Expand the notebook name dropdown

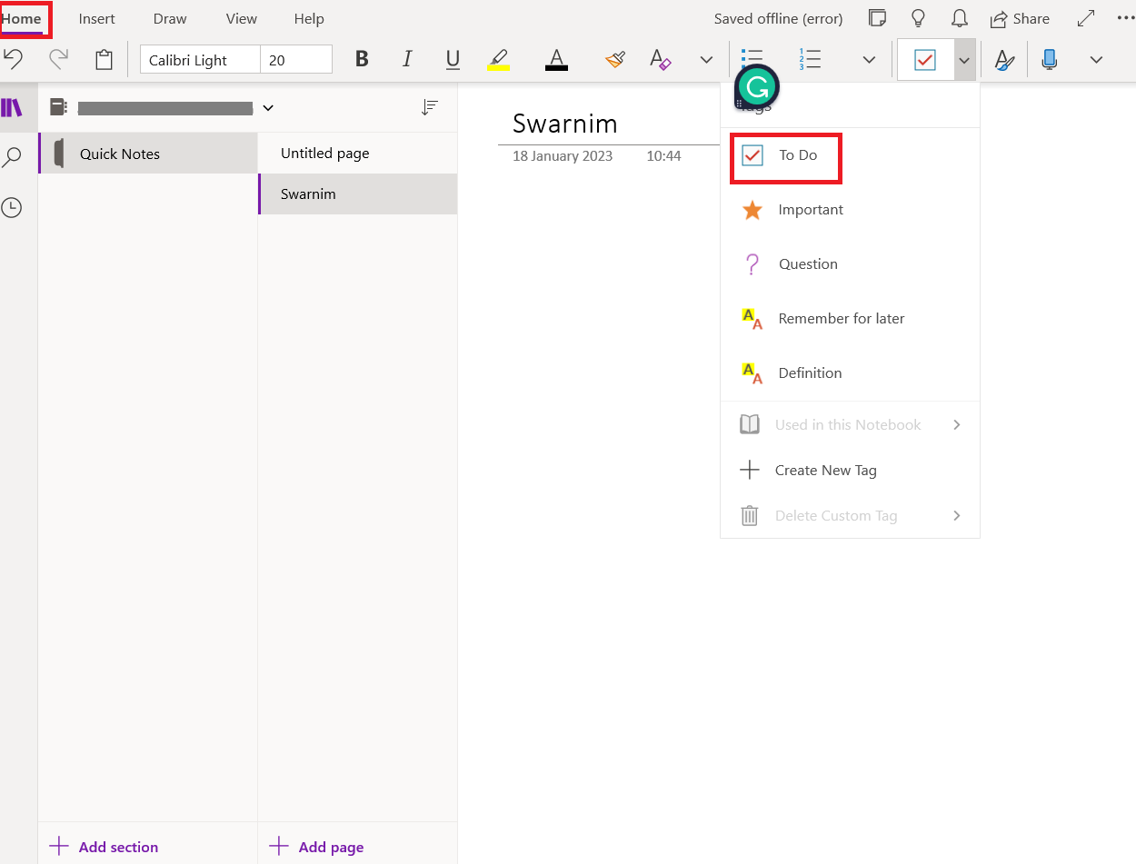coord(268,108)
